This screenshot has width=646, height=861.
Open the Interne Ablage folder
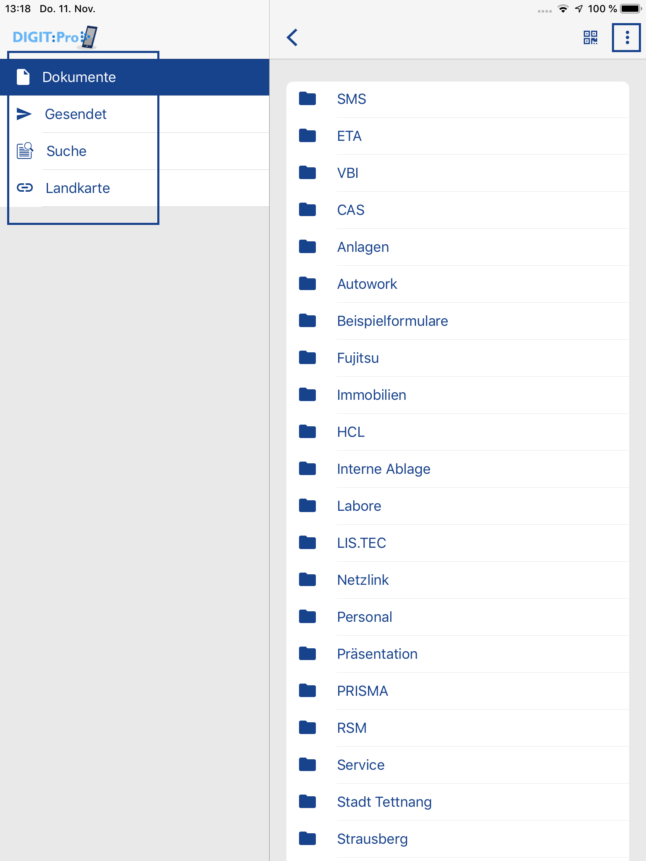(x=384, y=469)
